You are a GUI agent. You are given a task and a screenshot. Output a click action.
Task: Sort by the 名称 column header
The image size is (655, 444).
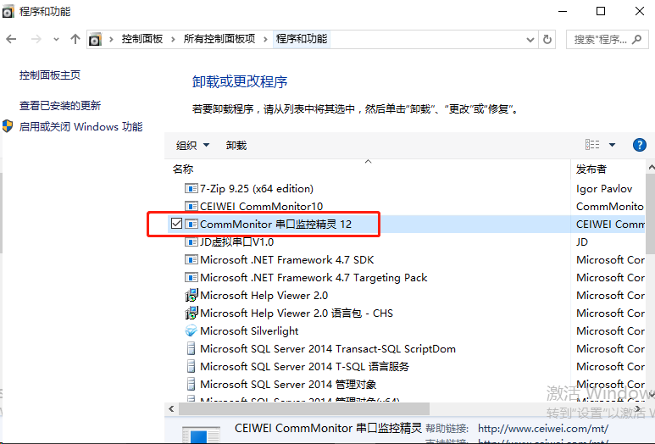183,169
